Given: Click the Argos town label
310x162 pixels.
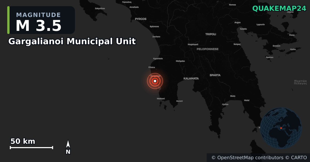Looking at the screenshot, I should pyautogui.click(x=237, y=22).
